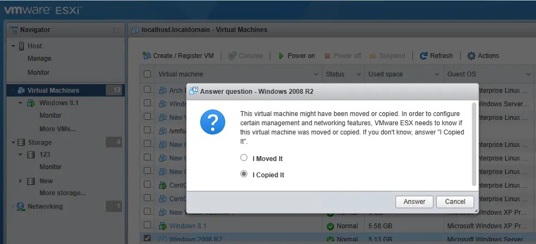Click the Answer button
The width and height of the screenshot is (536, 244).
pos(414,202)
